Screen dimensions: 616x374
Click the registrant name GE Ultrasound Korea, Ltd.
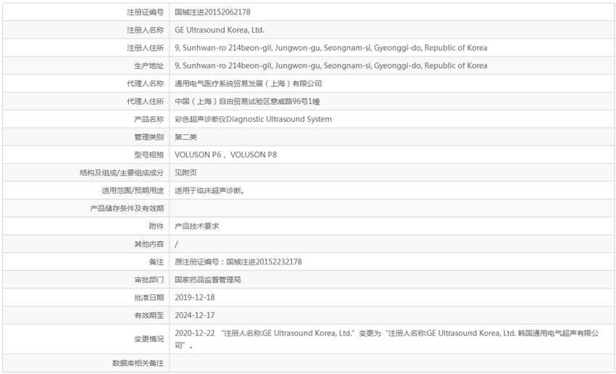tap(220, 30)
